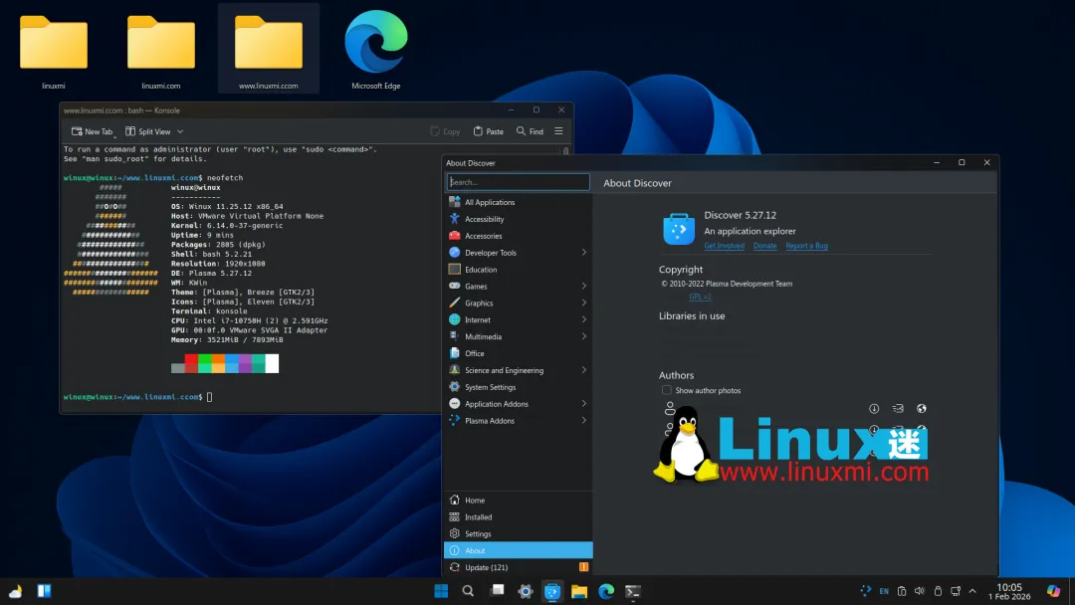The image size is (1075, 605).
Task: Expand Internet category chevron
Action: tap(584, 320)
